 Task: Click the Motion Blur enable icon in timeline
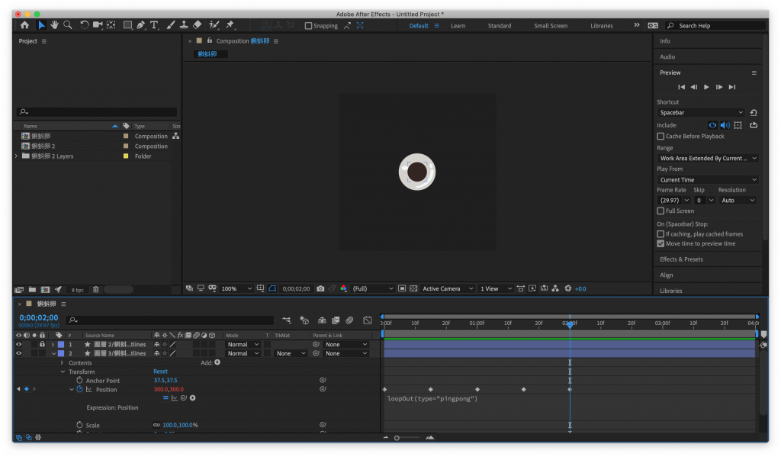pyautogui.click(x=349, y=320)
